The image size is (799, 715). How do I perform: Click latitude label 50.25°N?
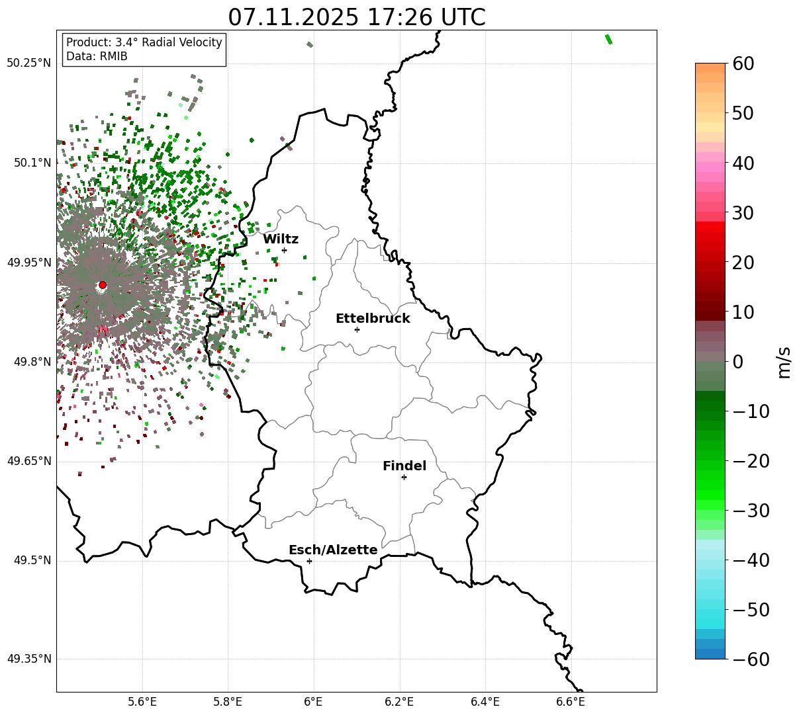28,63
